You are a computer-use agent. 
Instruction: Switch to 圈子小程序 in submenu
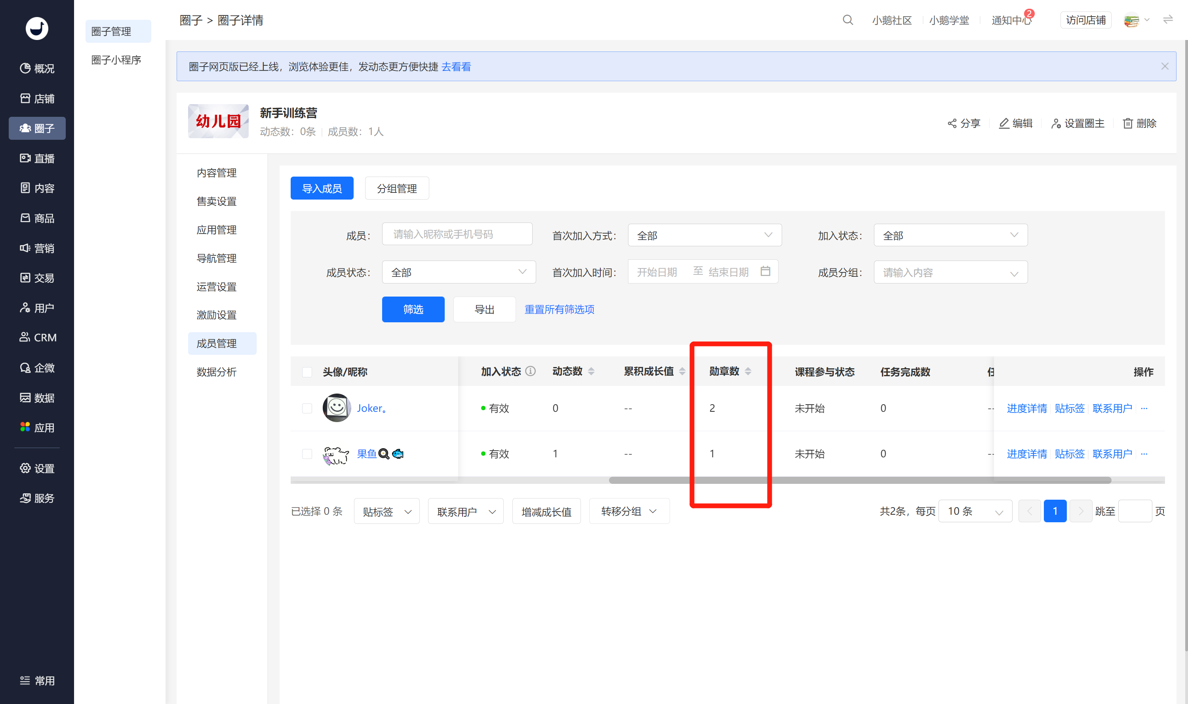pos(116,60)
